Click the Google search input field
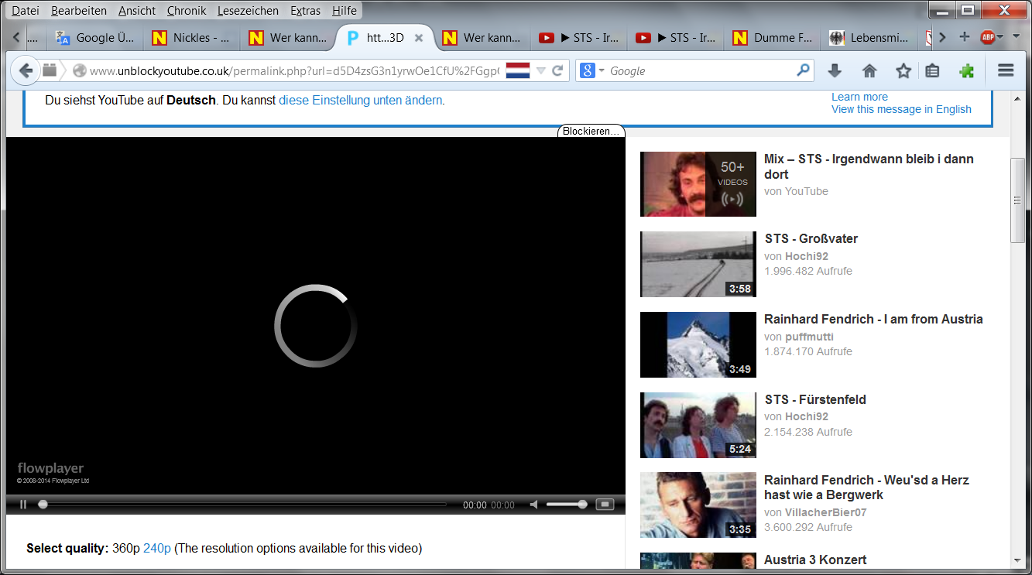The image size is (1032, 575). (x=701, y=70)
